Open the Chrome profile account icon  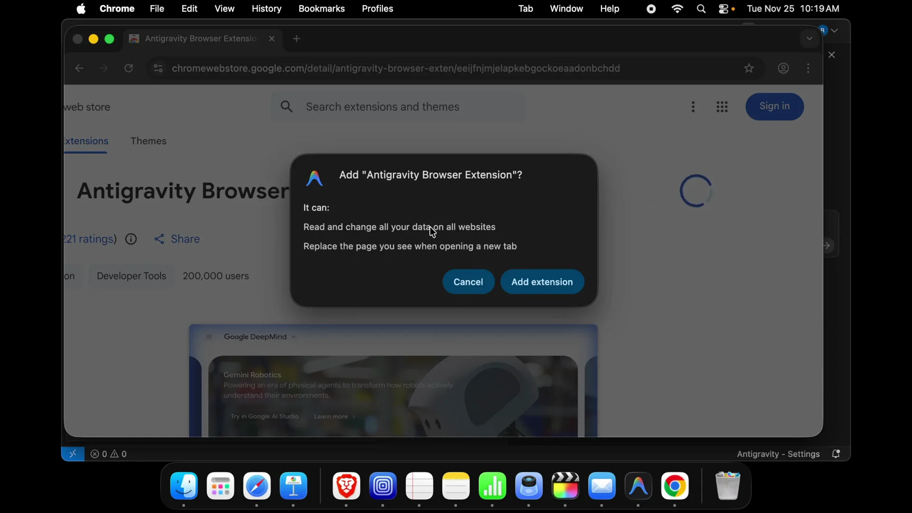[783, 68]
